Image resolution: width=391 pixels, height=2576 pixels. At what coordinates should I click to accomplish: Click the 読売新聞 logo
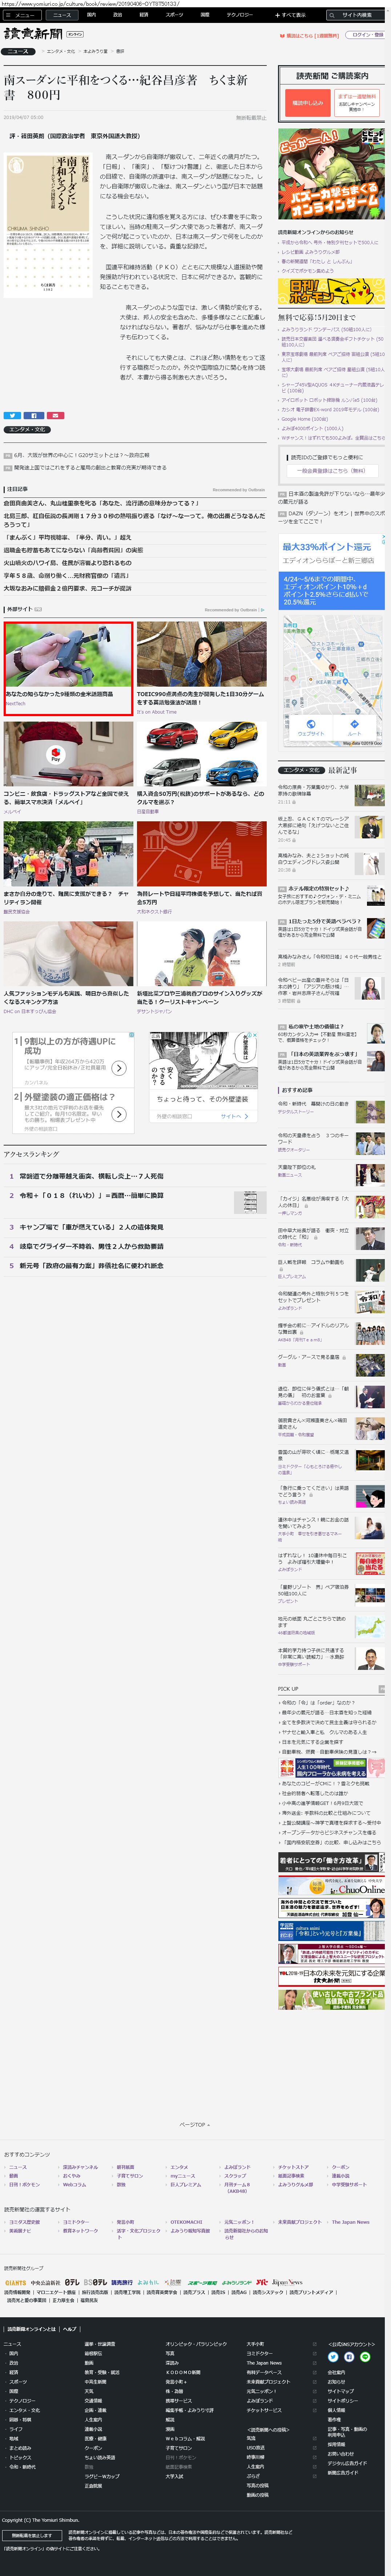pyautogui.click(x=33, y=35)
